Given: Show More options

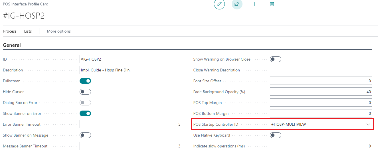Looking at the screenshot, I should [59, 31].
